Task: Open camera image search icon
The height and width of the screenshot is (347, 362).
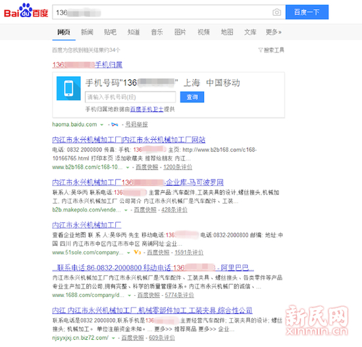Action: click(276, 12)
